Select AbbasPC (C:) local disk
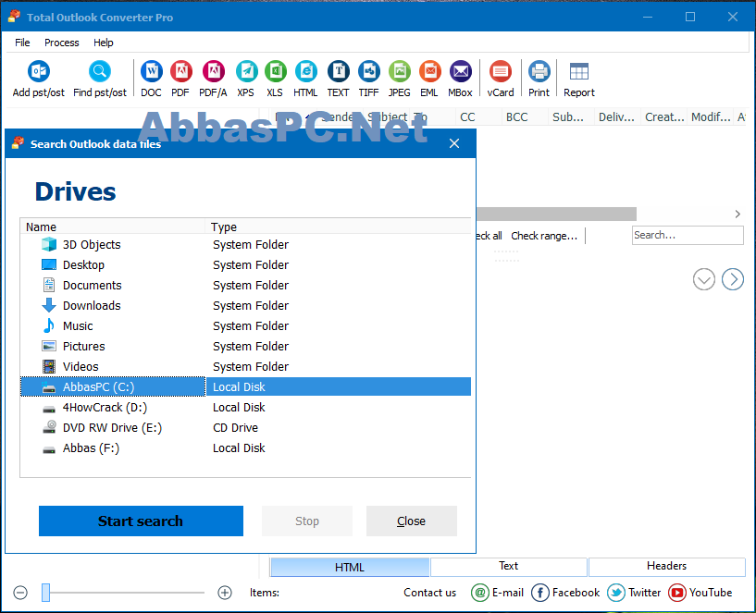This screenshot has height=613, width=756. point(245,387)
